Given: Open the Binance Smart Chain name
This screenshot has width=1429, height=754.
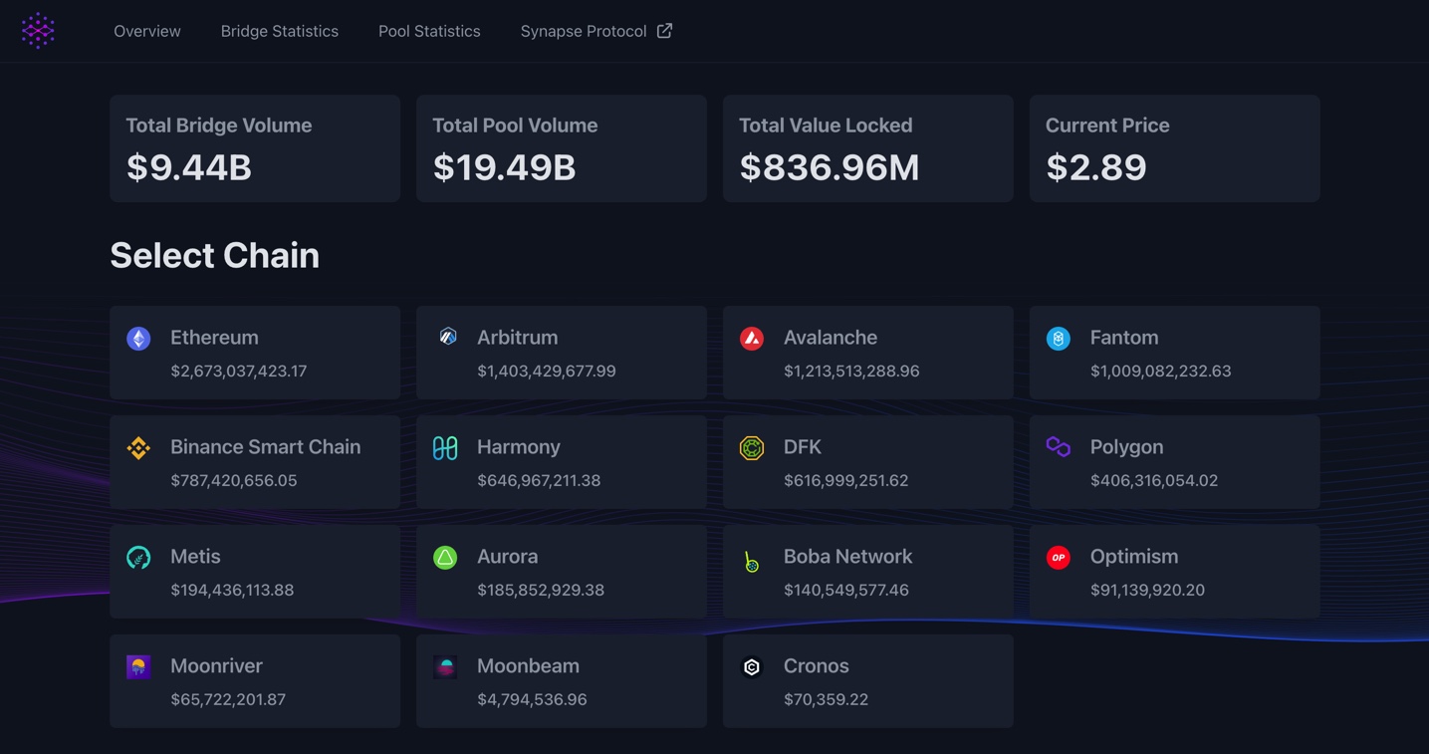Looking at the screenshot, I should [x=266, y=447].
